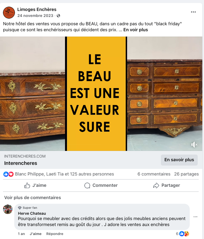Expand Voir plus de commentaires
Screen dimensions: 204x239
(33, 197)
